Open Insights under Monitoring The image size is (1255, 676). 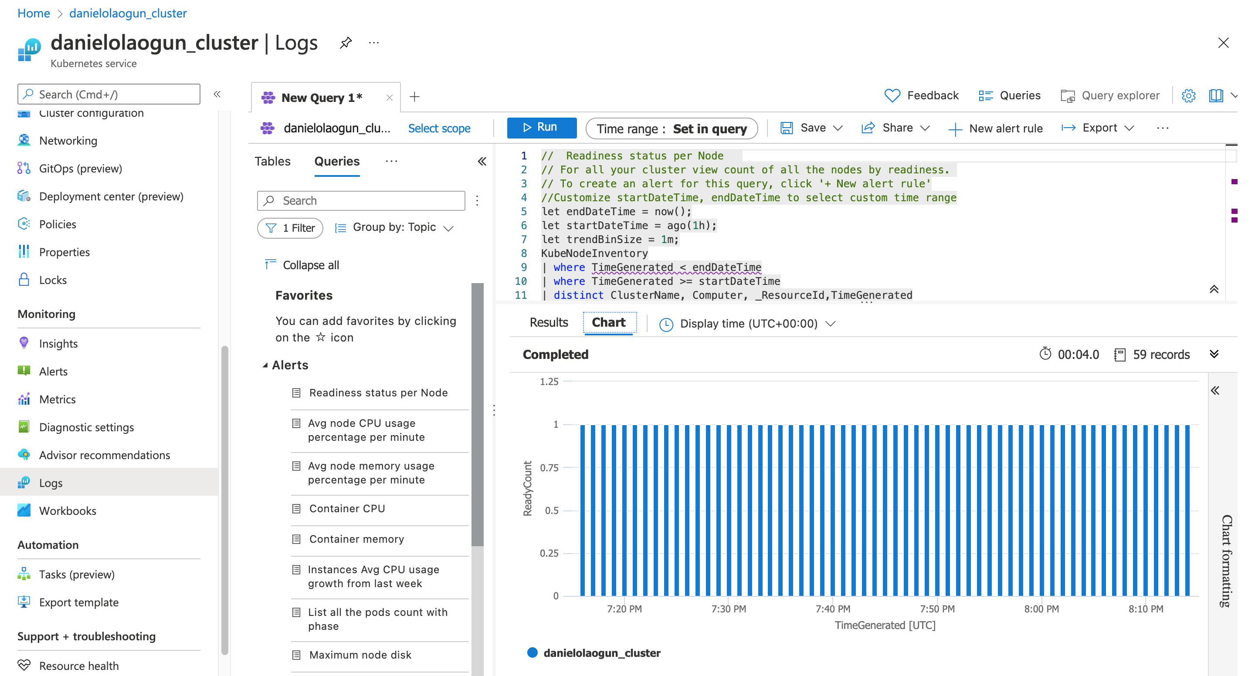coord(58,343)
